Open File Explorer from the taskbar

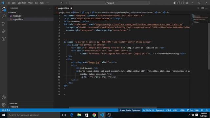(x=79, y=115)
